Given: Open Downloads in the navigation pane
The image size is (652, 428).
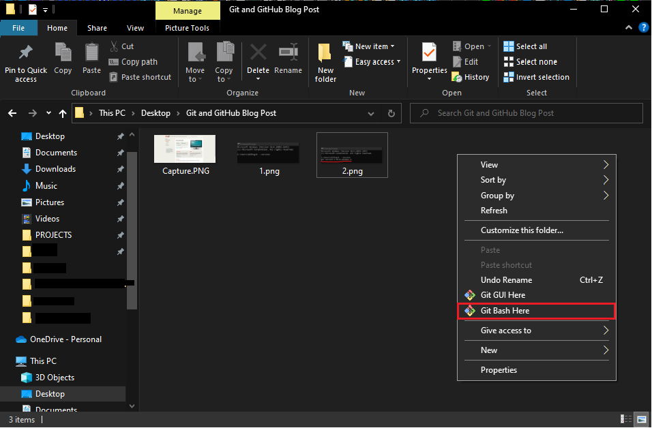Looking at the screenshot, I should click(55, 169).
